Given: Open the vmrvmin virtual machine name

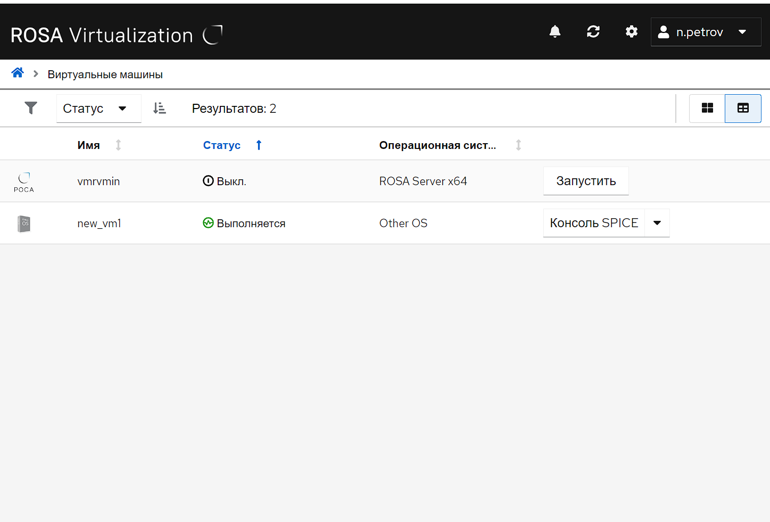Looking at the screenshot, I should click(x=98, y=181).
